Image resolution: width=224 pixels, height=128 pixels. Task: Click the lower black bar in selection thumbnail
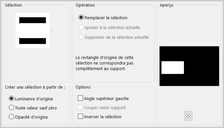(33, 41)
